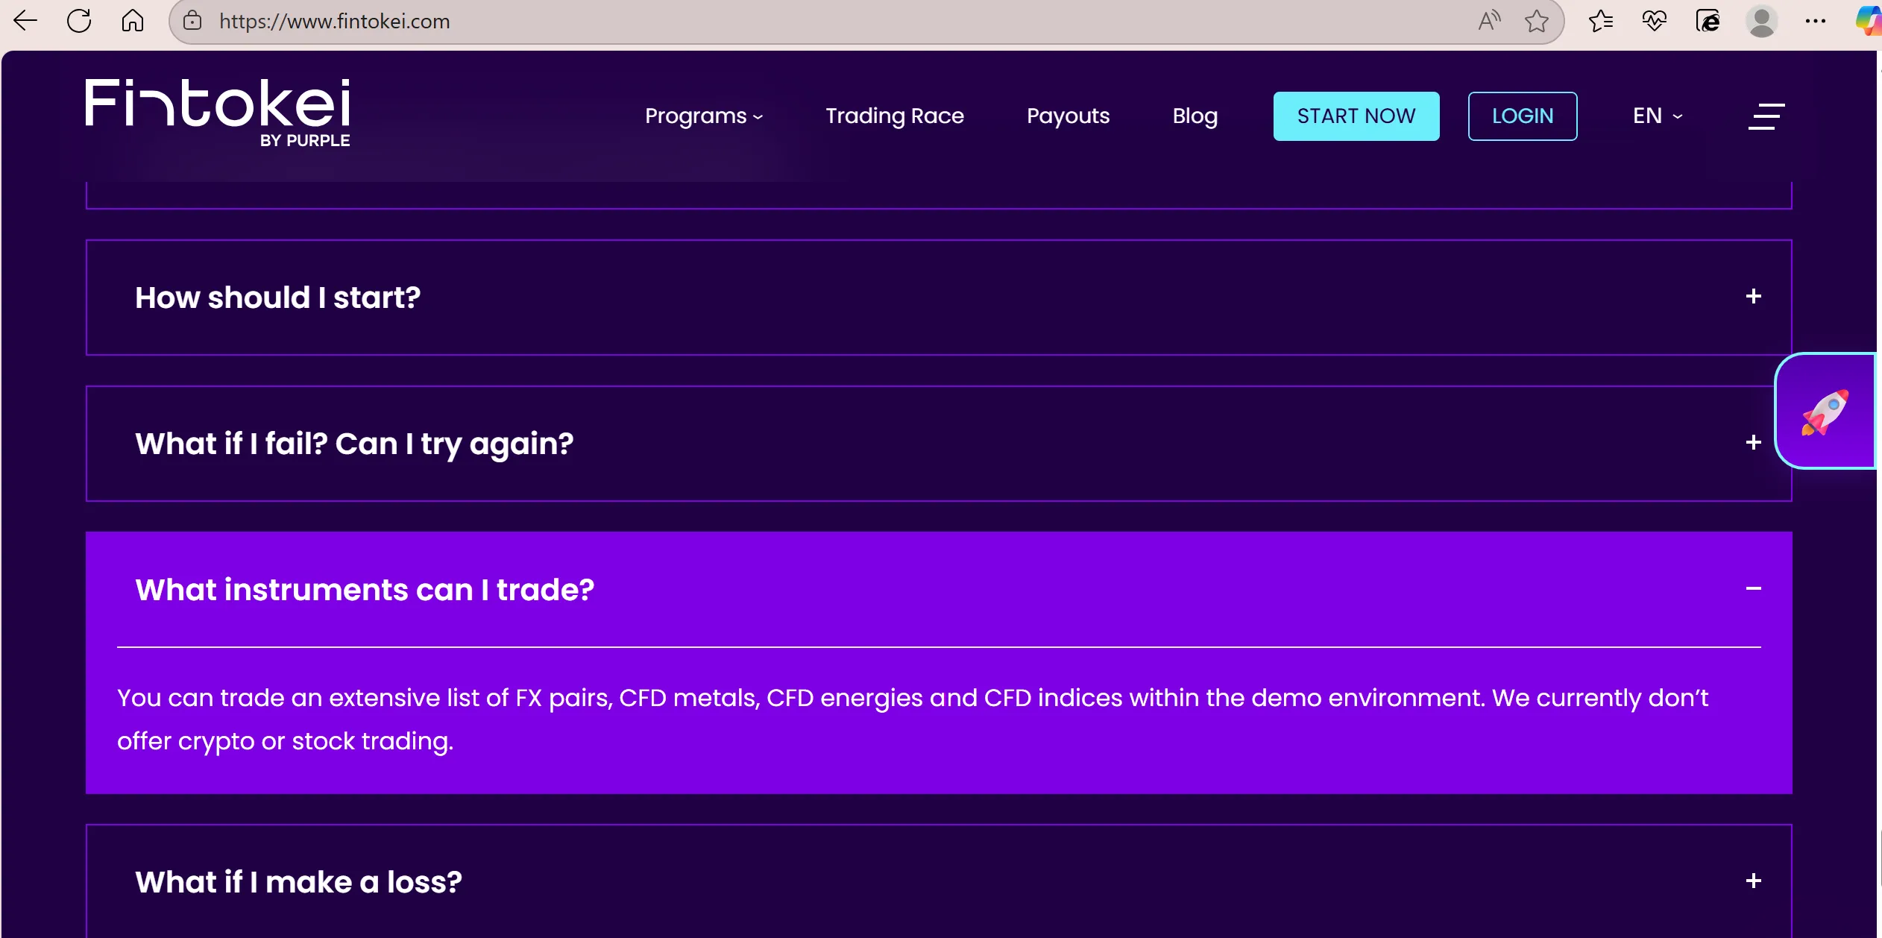Image resolution: width=1882 pixels, height=938 pixels.
Task: Open the hamburger menu icon in the site header
Action: tap(1766, 116)
